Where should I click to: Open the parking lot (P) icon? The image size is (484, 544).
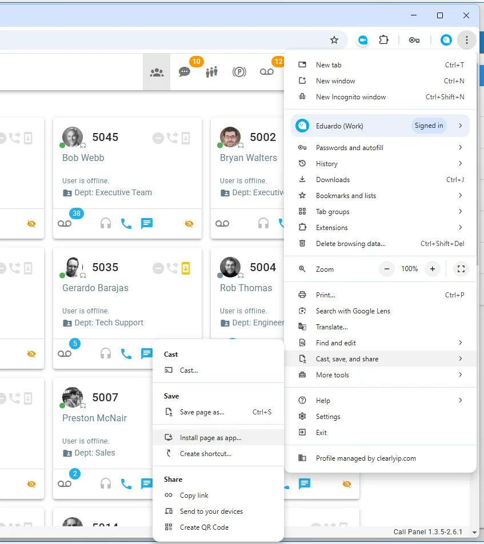(239, 72)
